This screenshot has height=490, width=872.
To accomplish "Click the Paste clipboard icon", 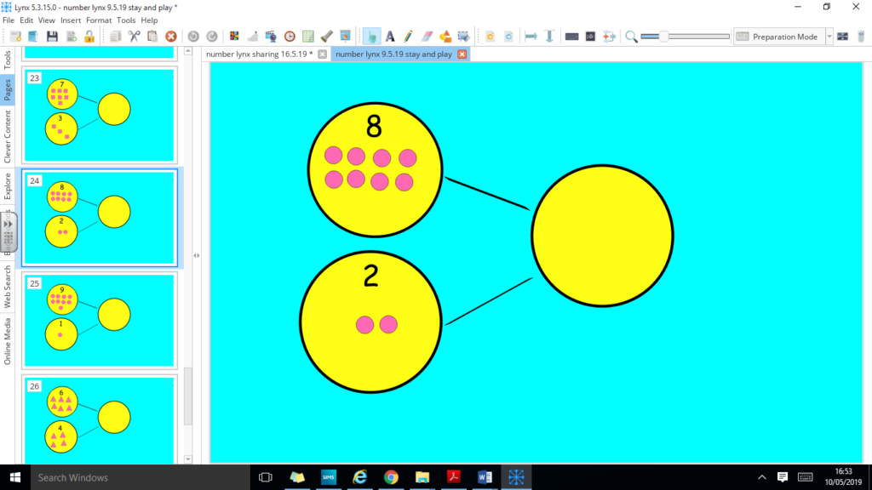I will (152, 37).
